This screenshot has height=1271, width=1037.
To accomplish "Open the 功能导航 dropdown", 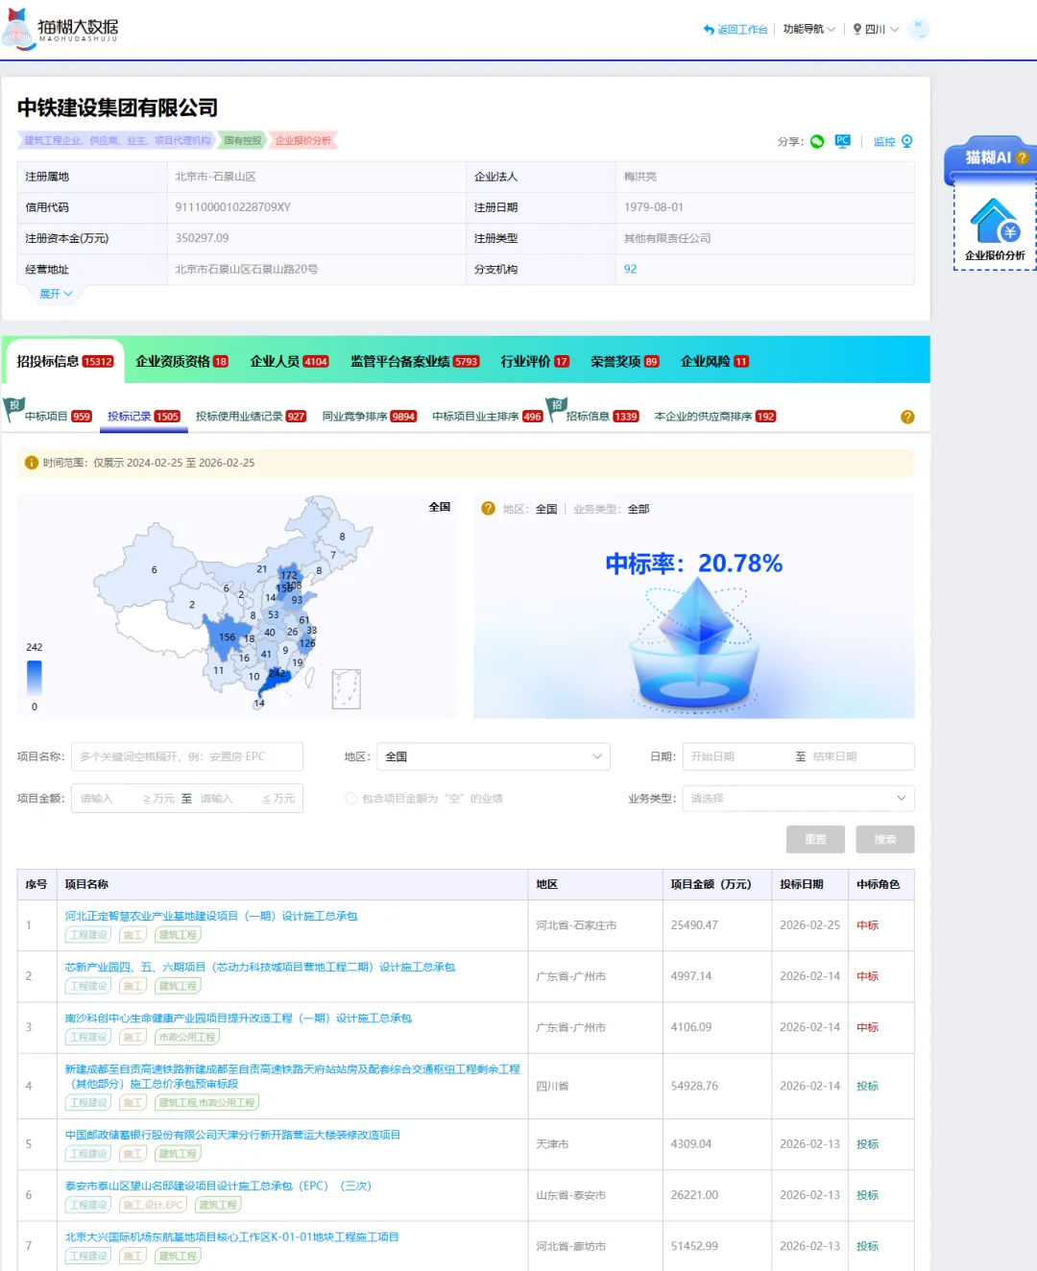I will click(808, 30).
